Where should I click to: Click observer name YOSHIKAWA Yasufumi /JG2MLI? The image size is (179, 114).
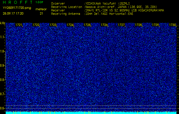click(x=107, y=3)
